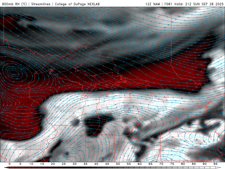
Task: Click the "45" value on the color scale
Action: tap(107, 164)
